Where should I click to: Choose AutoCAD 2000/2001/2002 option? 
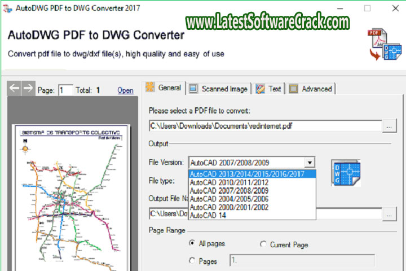[253, 207]
